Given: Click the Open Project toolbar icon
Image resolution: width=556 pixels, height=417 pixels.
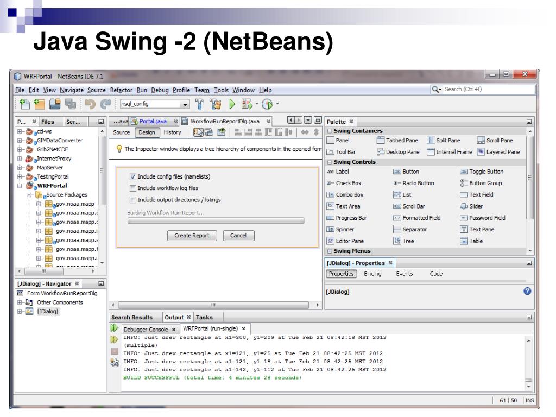Looking at the screenshot, I should 55,104.
